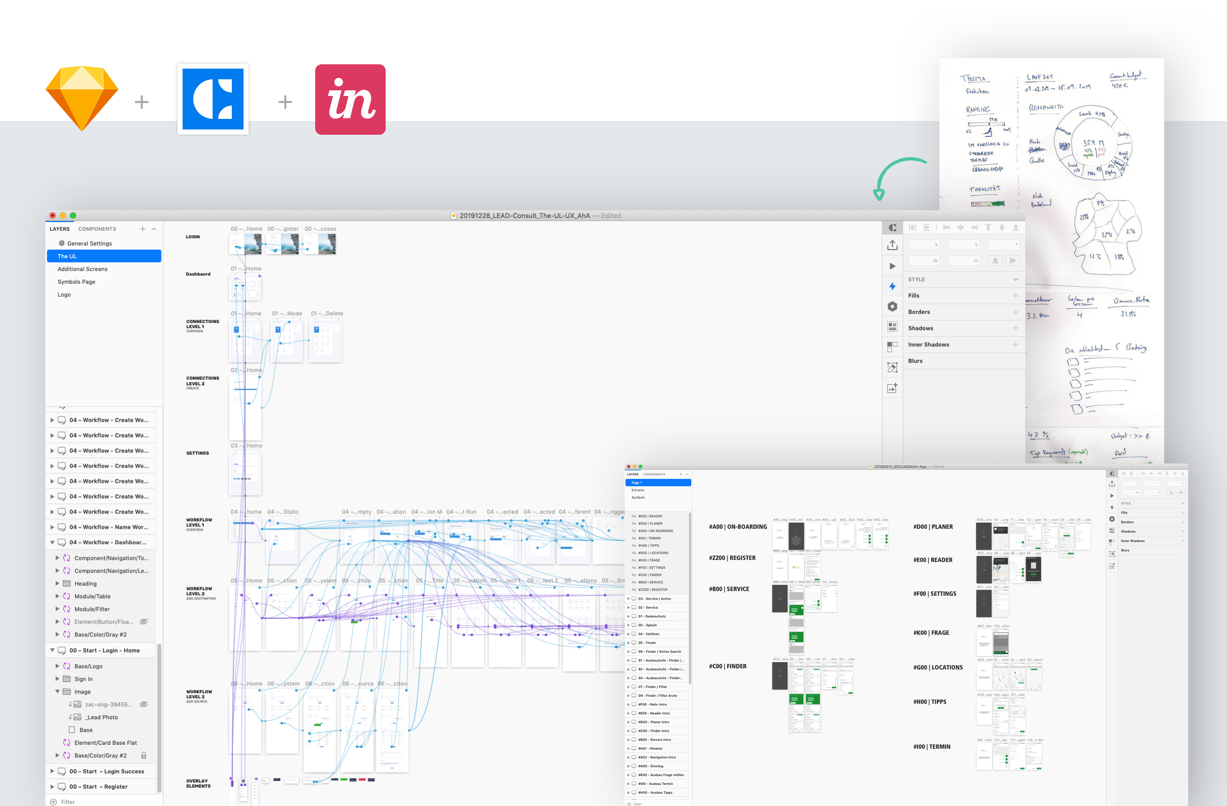Image resolution: width=1227 pixels, height=806 pixels.
Task: Collapse the STYLE section chevron
Action: 1015,279
